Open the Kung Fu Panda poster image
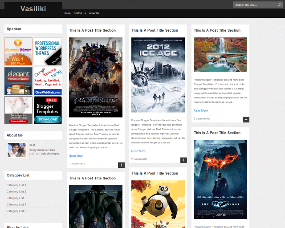285x228 pixels. pyautogui.click(x=158, y=204)
